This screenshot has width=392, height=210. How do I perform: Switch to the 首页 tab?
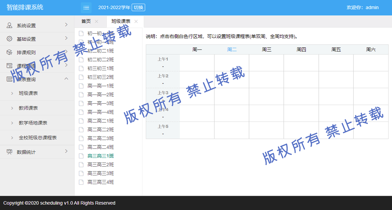click(x=86, y=21)
